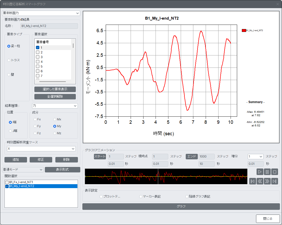Image resolution: width=282 pixels, height=225 pixels.
Task: Select I端 position radio button
Action: click(10, 122)
